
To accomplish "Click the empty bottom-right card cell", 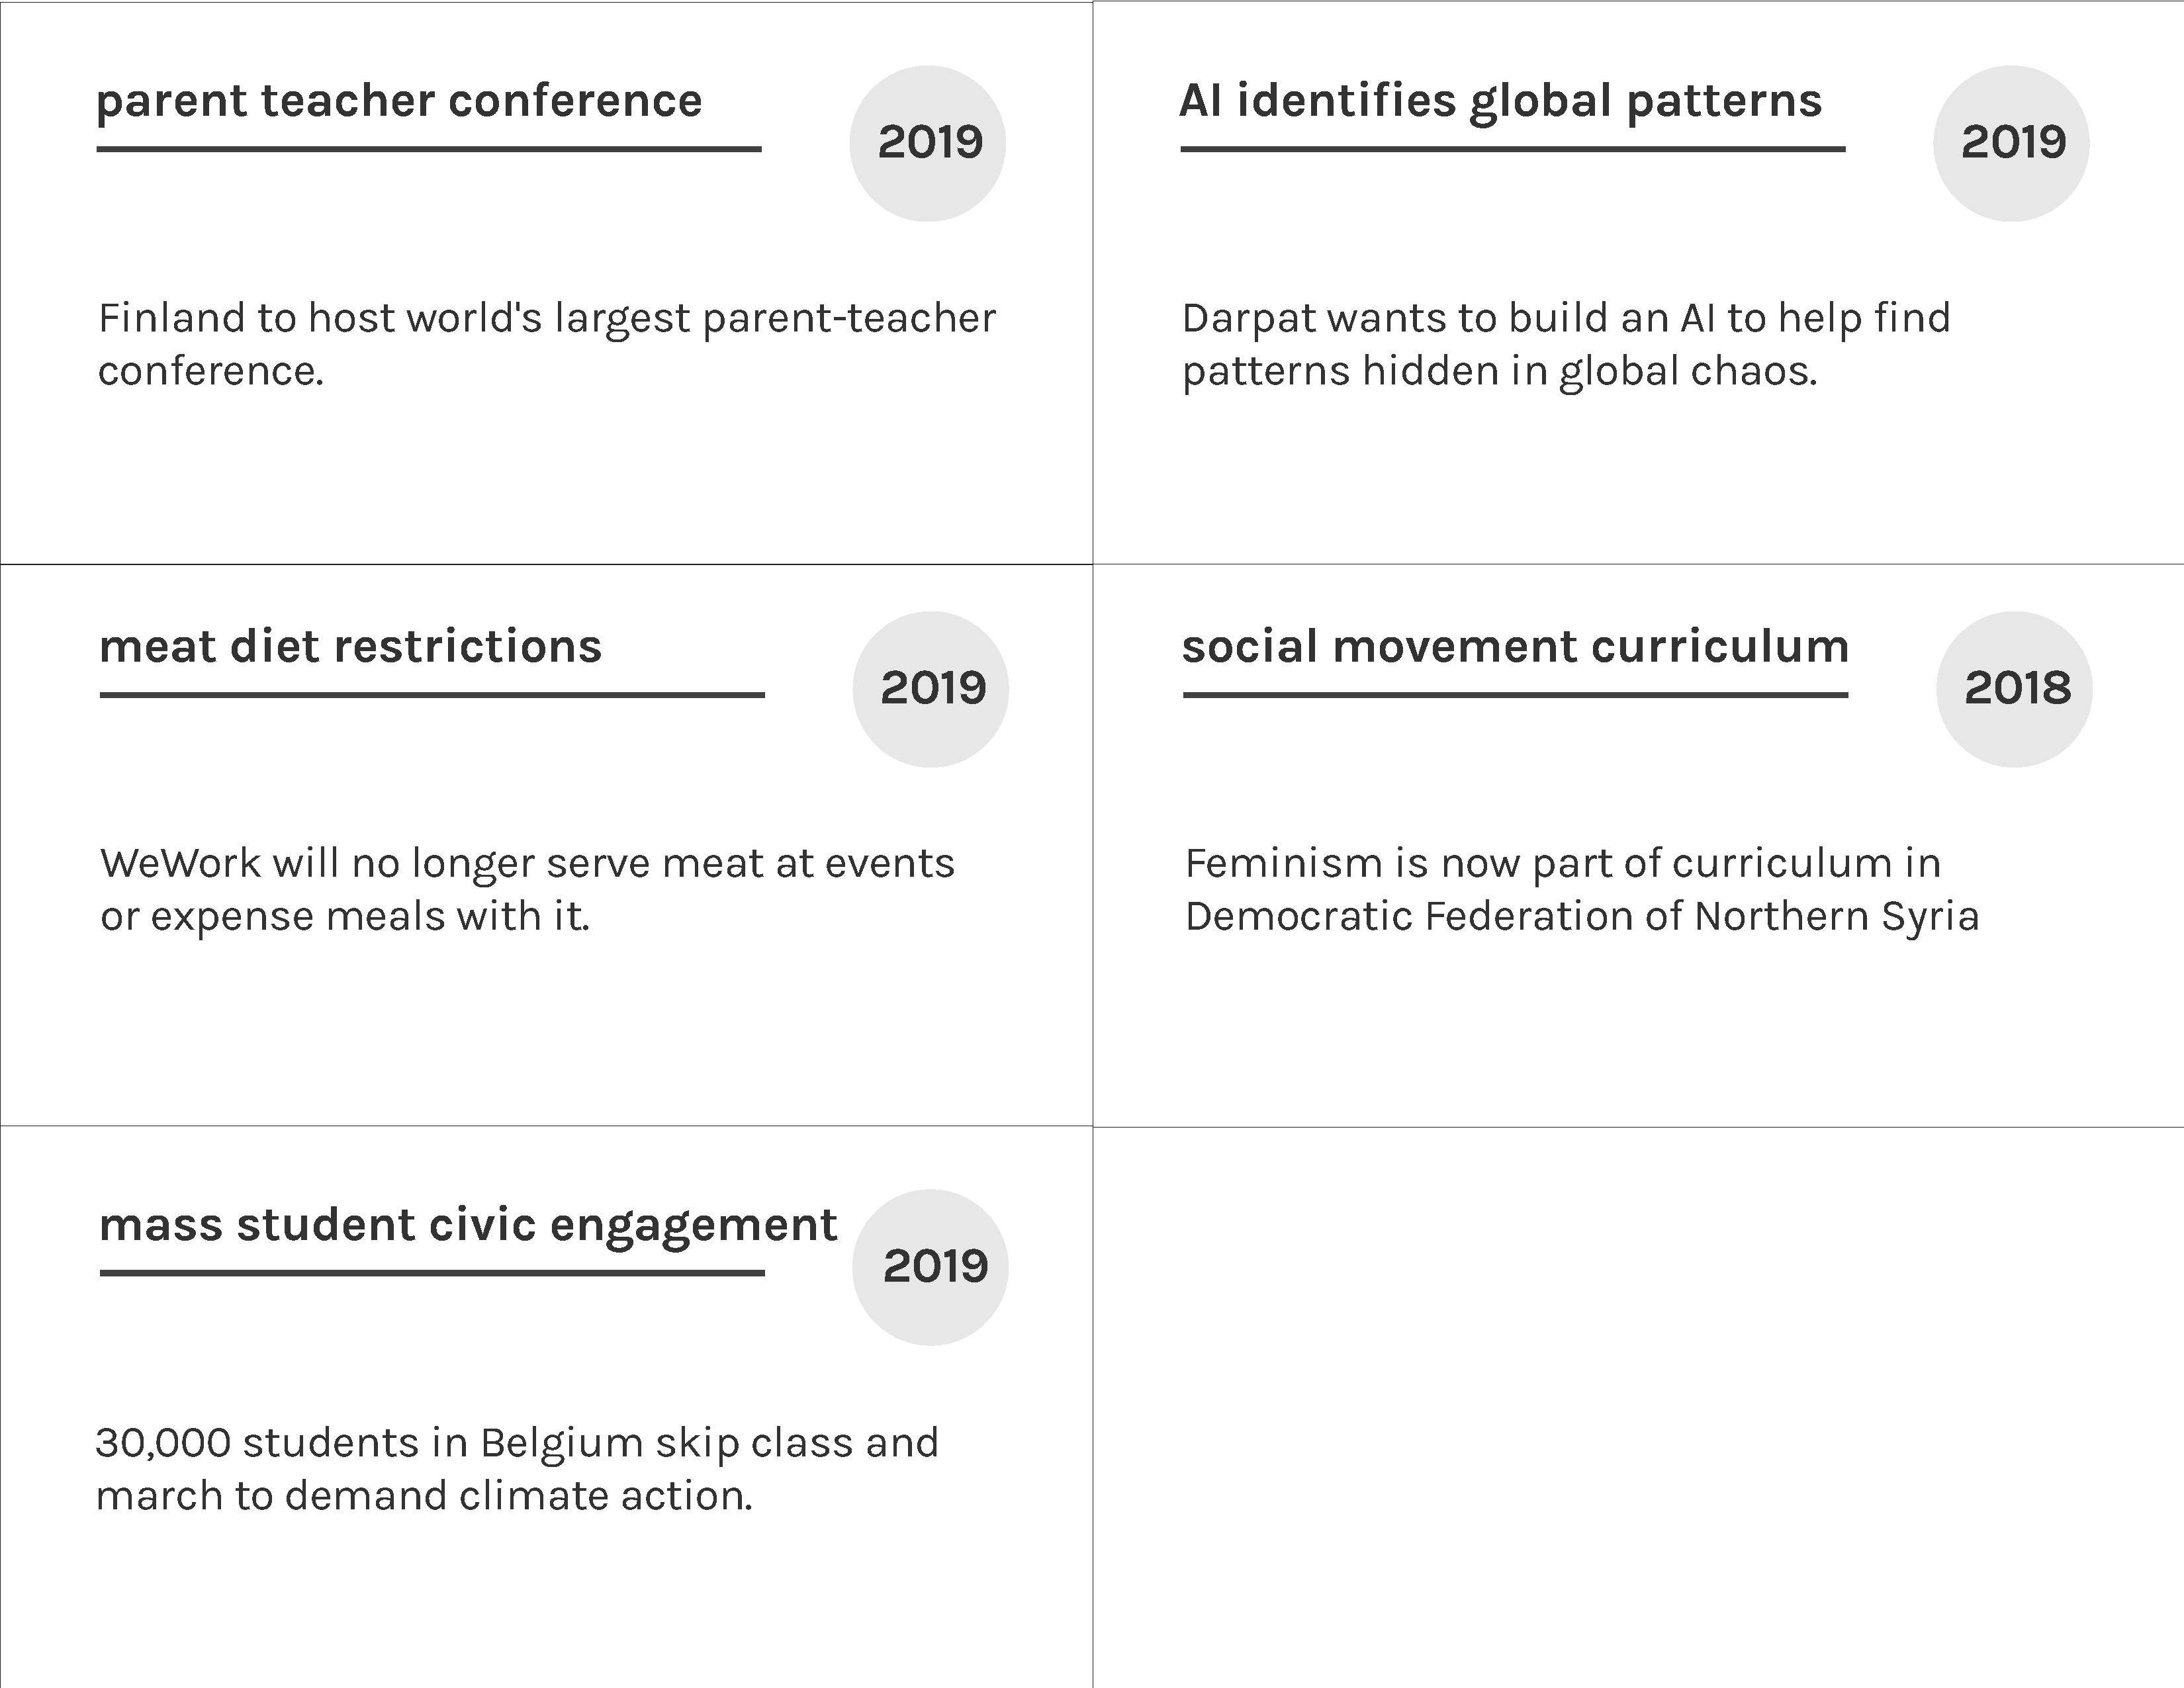I will coord(1638,1407).
